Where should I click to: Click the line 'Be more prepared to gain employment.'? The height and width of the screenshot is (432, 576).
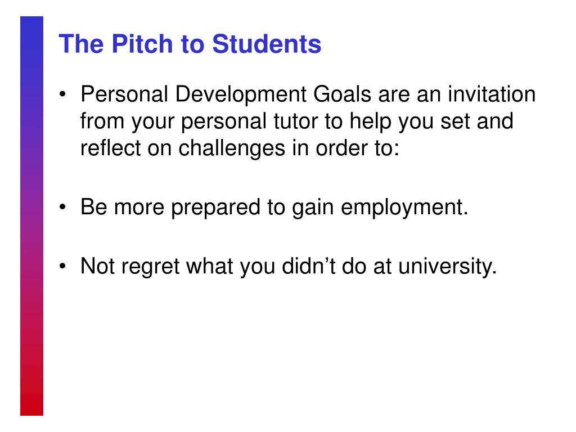coord(274,207)
